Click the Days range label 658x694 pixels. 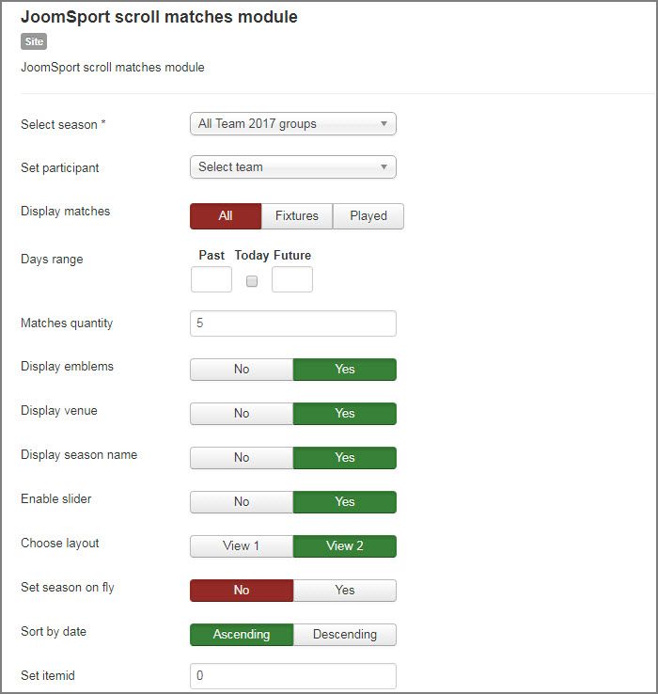(52, 259)
